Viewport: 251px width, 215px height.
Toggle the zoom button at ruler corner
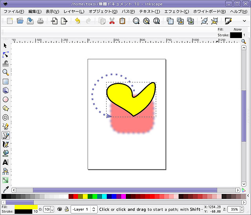tap(244, 41)
